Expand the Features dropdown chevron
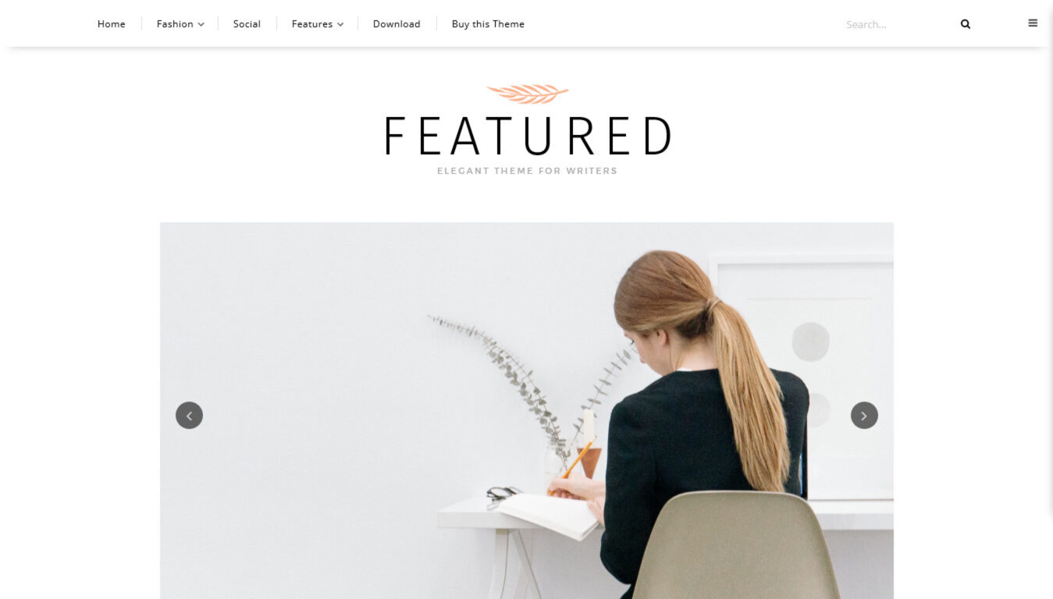Viewport: 1053px width, 599px height. pyautogui.click(x=340, y=24)
